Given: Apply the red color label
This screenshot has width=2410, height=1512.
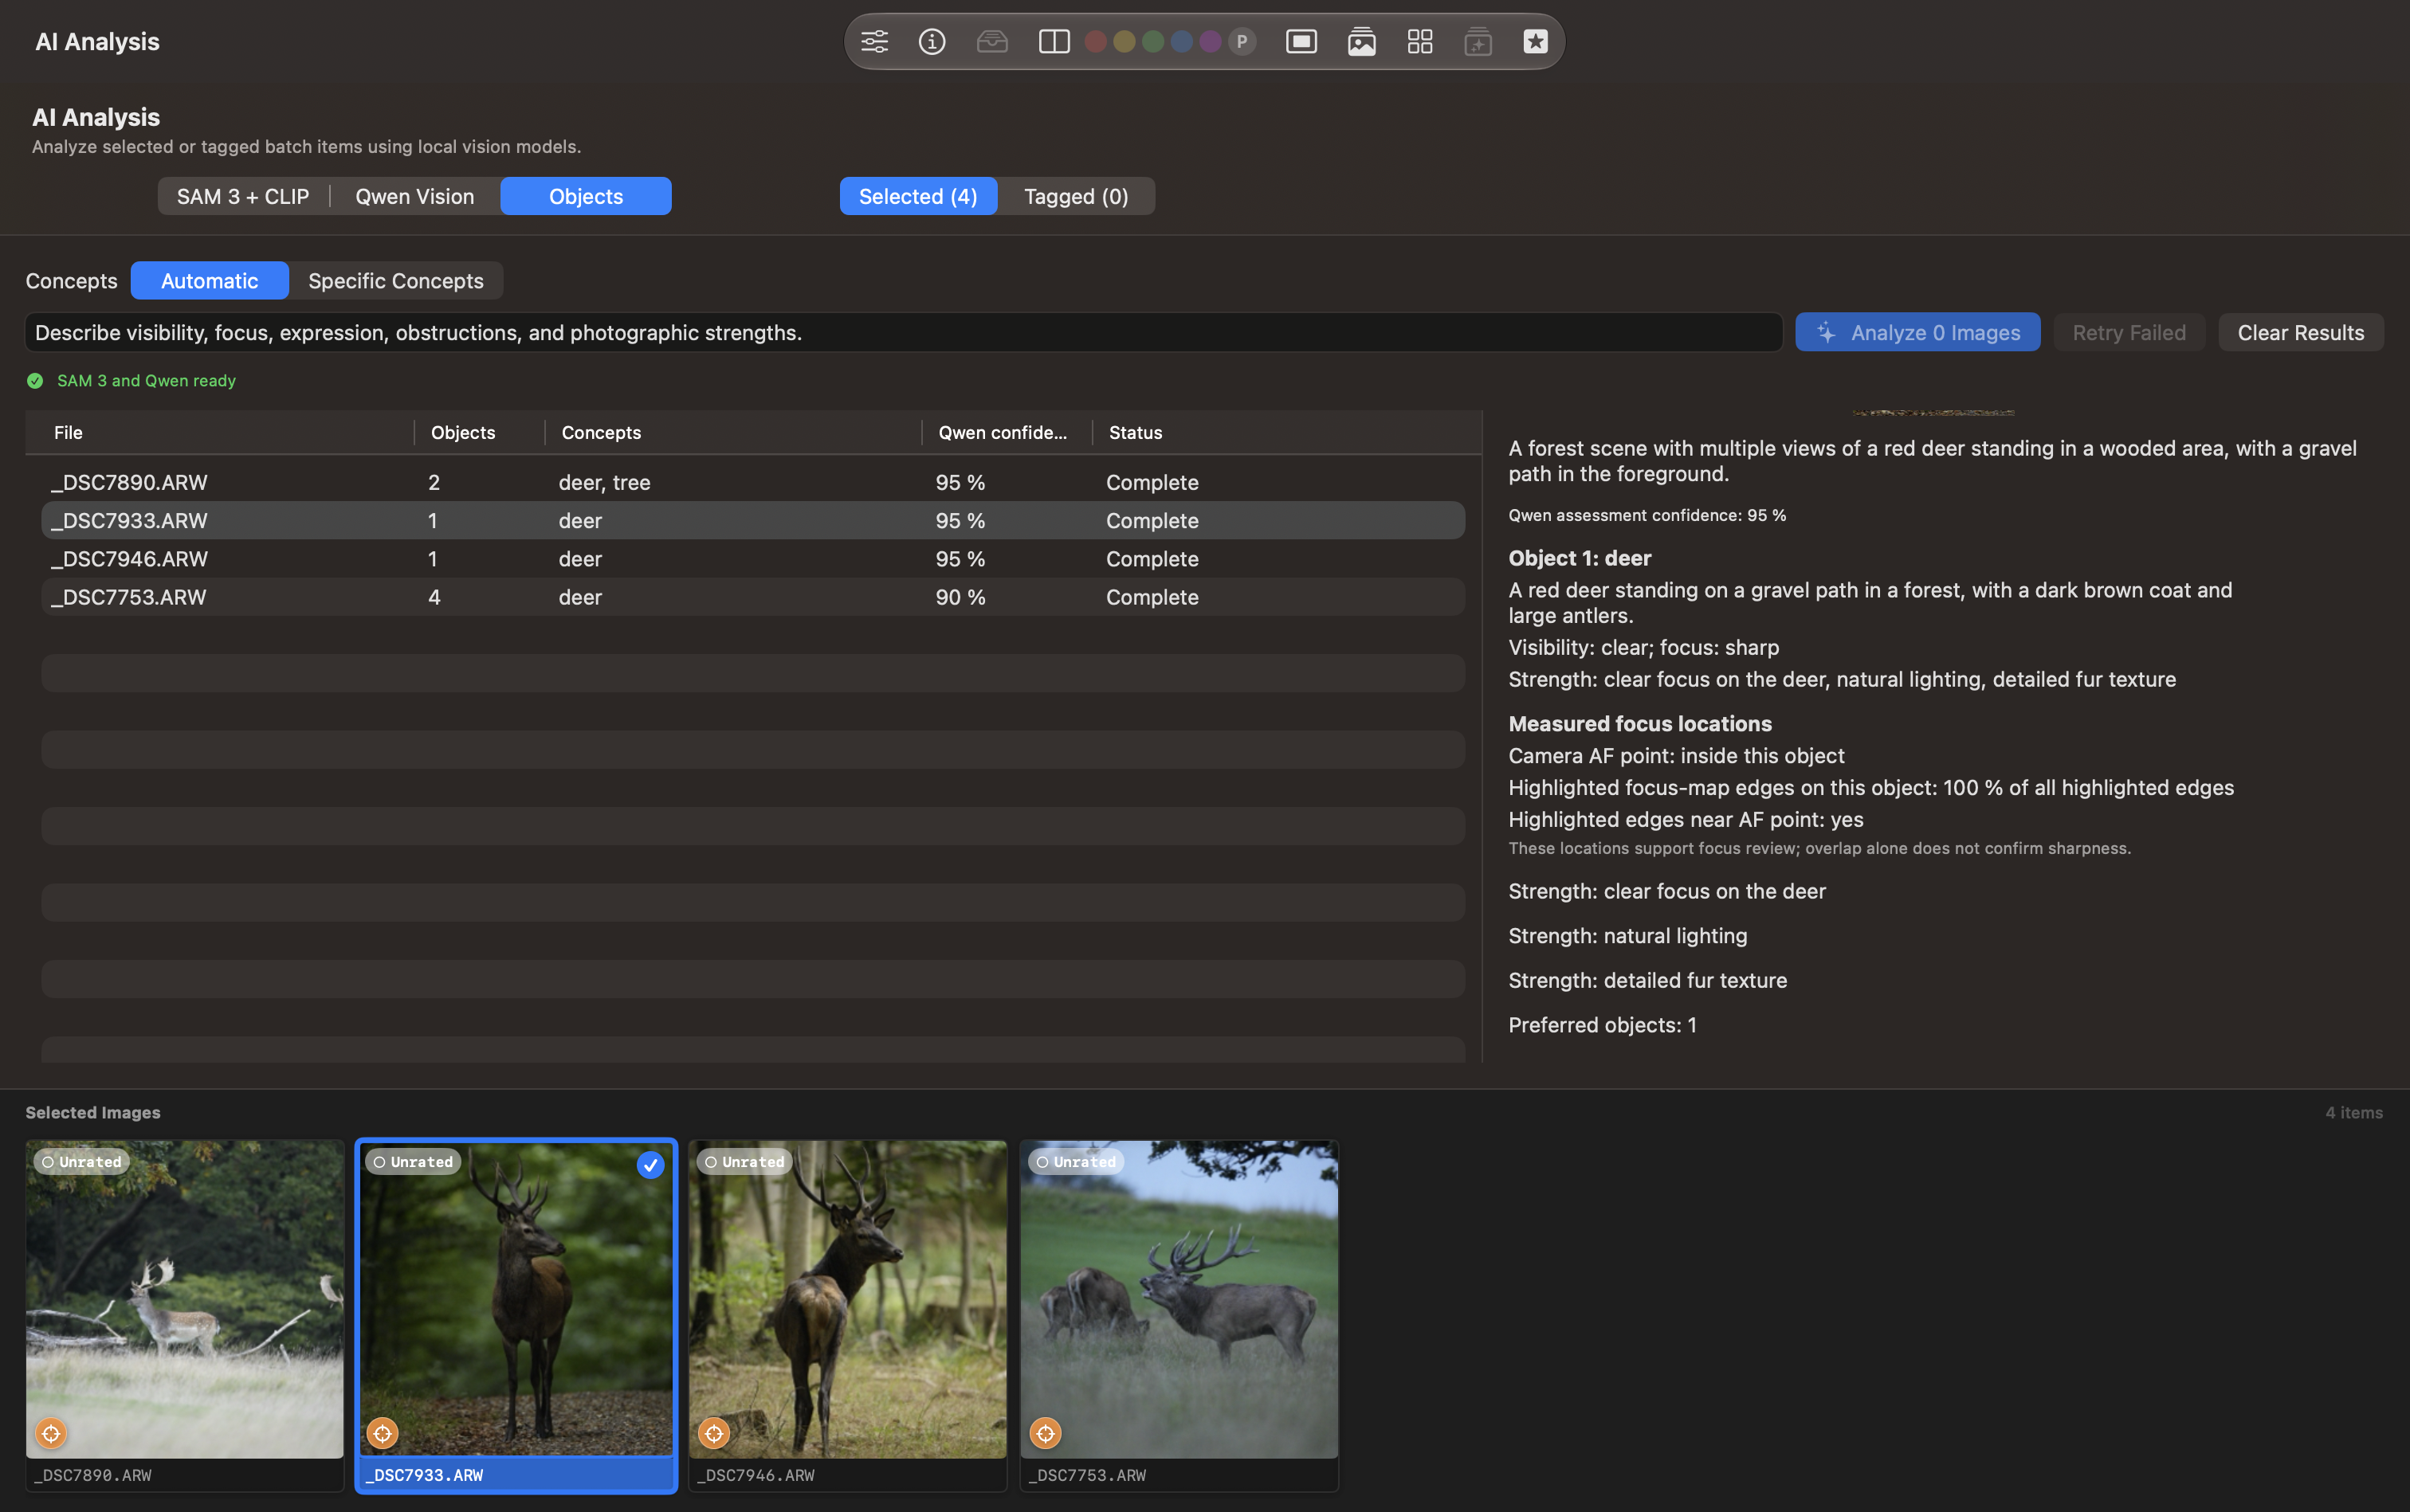Looking at the screenshot, I should click(x=1097, y=41).
